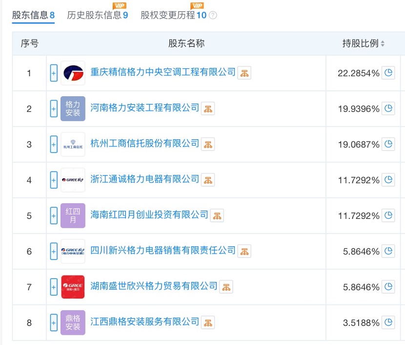This screenshot has width=405, height=345.
Task: Show pie chart for 22.2854% shareholding
Action: (x=388, y=73)
